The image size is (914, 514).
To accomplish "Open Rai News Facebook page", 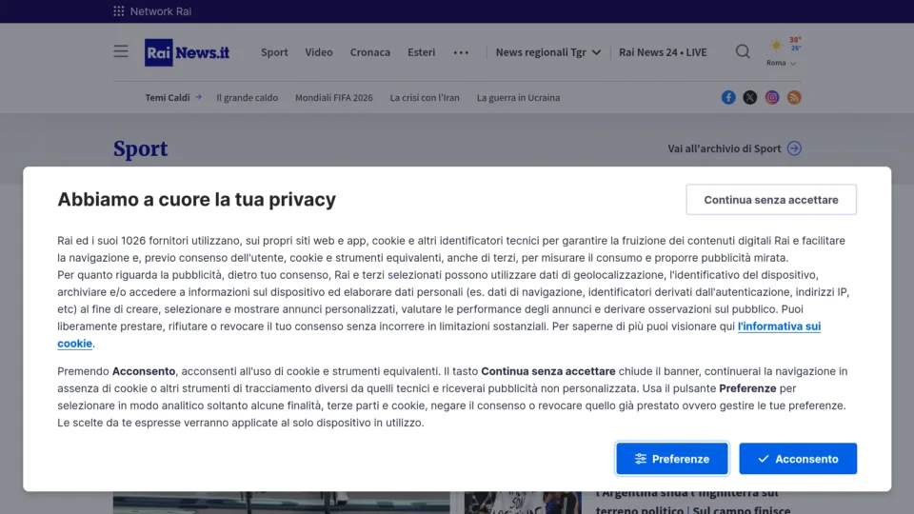I will (728, 97).
